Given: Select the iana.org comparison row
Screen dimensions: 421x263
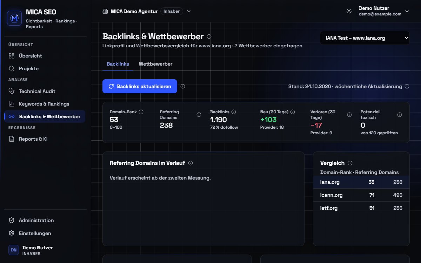Looking at the screenshot, I should pos(361,182).
